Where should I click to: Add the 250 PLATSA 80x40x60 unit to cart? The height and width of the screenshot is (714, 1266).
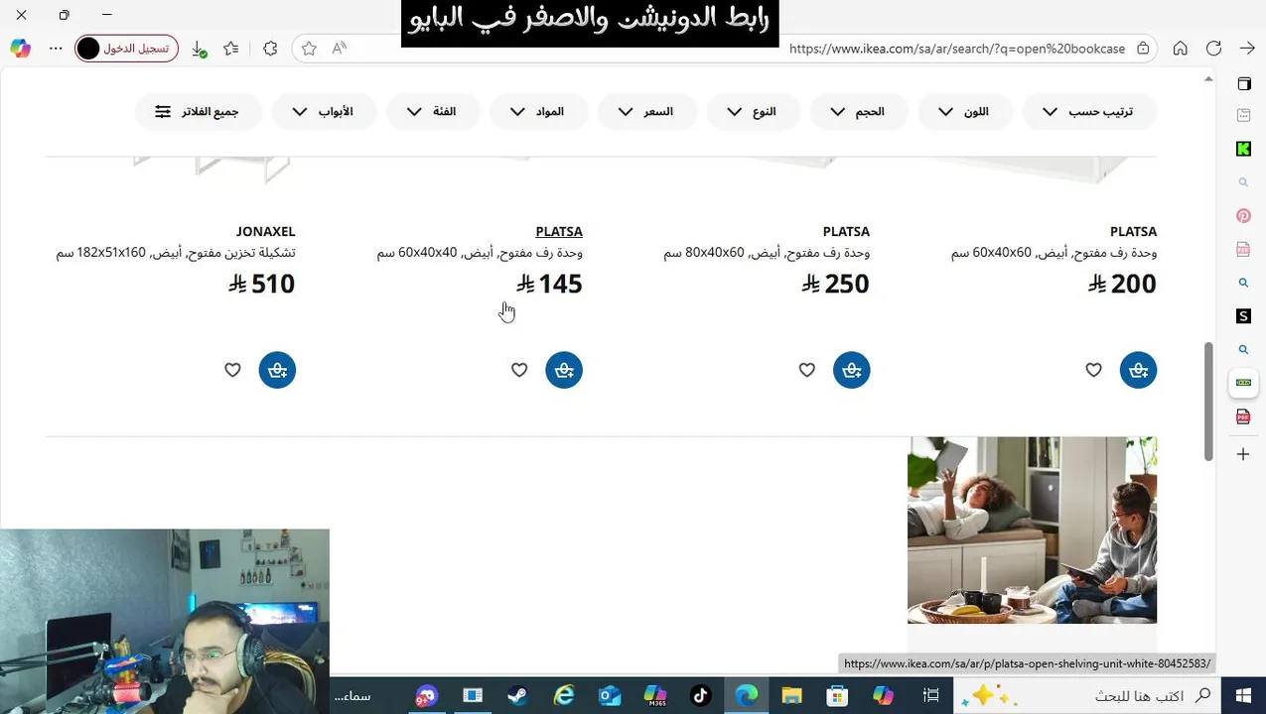coord(851,370)
